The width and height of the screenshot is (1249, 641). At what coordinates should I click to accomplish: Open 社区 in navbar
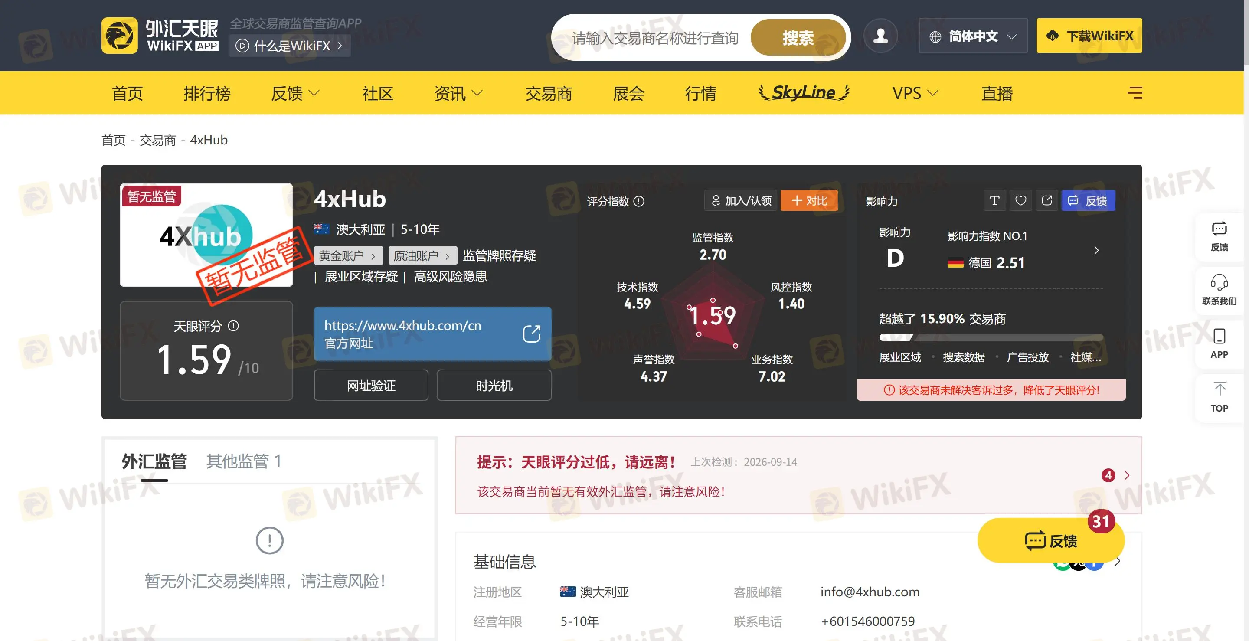[378, 93]
